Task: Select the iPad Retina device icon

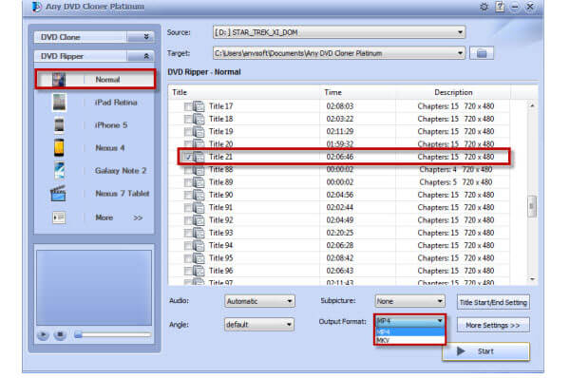Action: (x=59, y=103)
